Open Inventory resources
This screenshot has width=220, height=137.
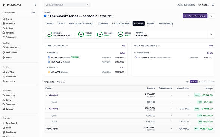tap(10, 95)
